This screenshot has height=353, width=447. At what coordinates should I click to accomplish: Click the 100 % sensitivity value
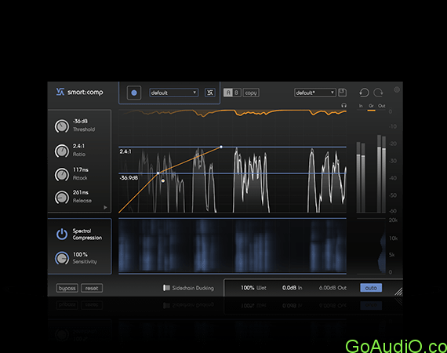pyautogui.click(x=80, y=254)
